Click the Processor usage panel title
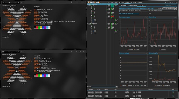This screenshot has width=179, height=99. point(125,17)
